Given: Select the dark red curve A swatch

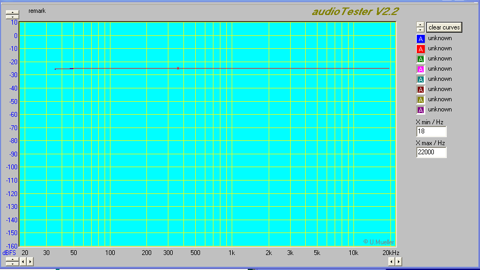Looking at the screenshot, I should pyautogui.click(x=420, y=89).
